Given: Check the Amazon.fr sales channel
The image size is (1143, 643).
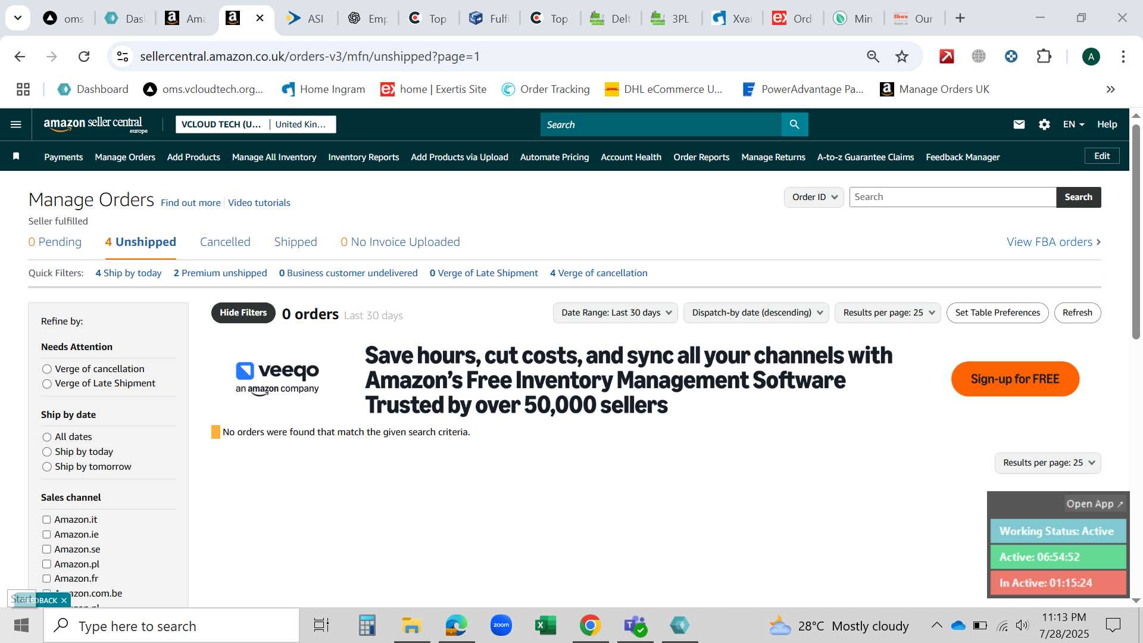Looking at the screenshot, I should tap(46, 578).
